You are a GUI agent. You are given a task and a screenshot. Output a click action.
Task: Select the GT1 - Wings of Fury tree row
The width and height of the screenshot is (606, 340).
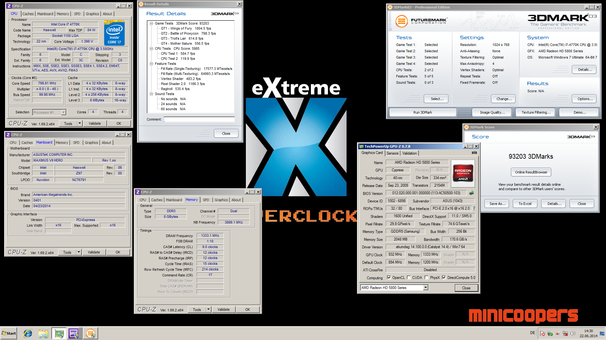(x=186, y=28)
